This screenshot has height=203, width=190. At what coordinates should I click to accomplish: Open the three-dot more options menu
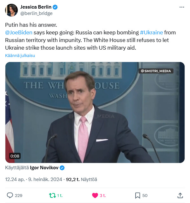point(182,7)
